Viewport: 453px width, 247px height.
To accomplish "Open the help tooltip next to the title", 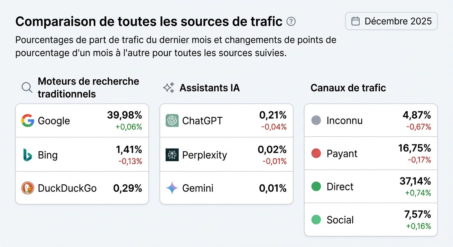I will (291, 22).
